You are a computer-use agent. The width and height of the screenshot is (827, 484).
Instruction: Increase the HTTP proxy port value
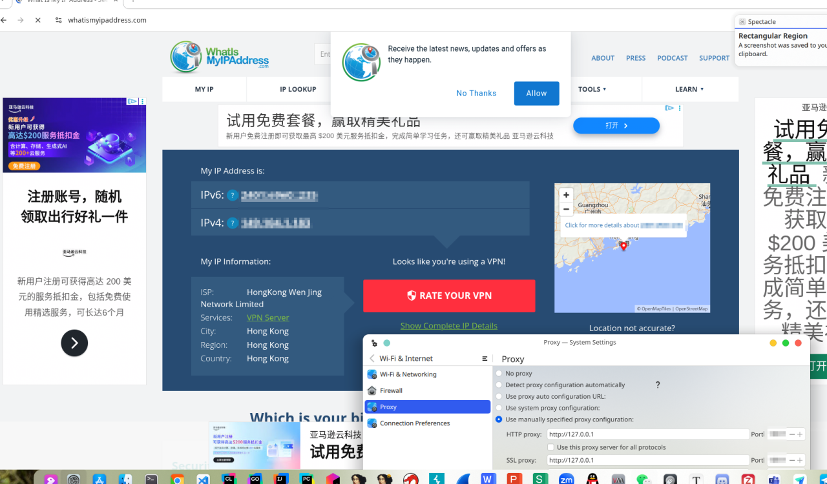coord(800,434)
